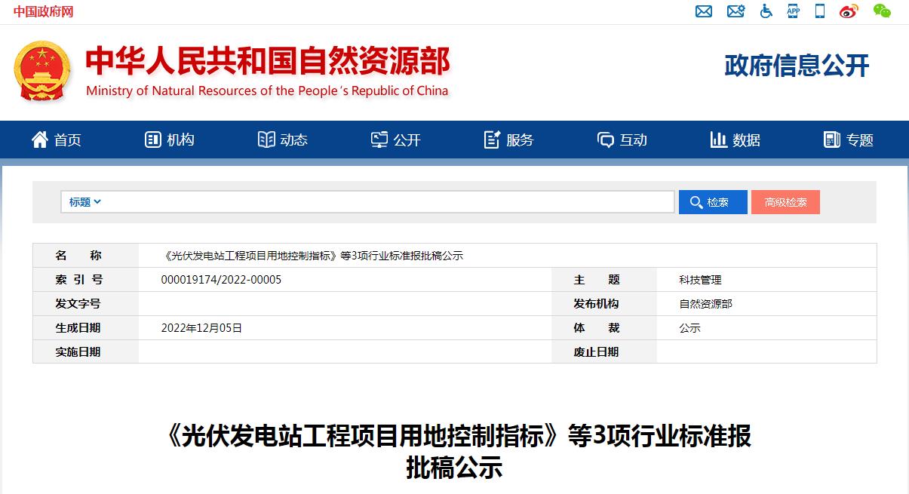
Task: Open the 中国政府网 link
Action: point(44,11)
